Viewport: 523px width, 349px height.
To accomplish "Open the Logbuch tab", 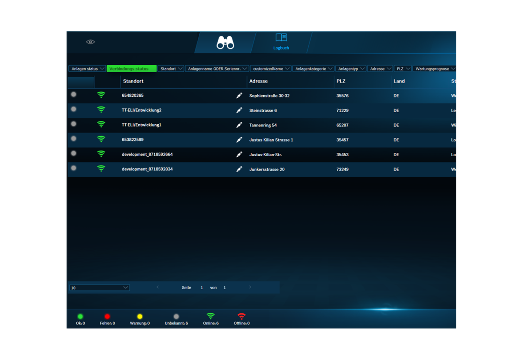I will tap(281, 41).
